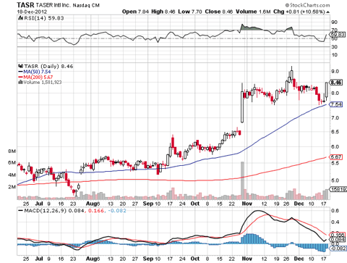
Task: Click the blue -0.082 histogram value in MACD legend
Action: pyautogui.click(x=117, y=211)
